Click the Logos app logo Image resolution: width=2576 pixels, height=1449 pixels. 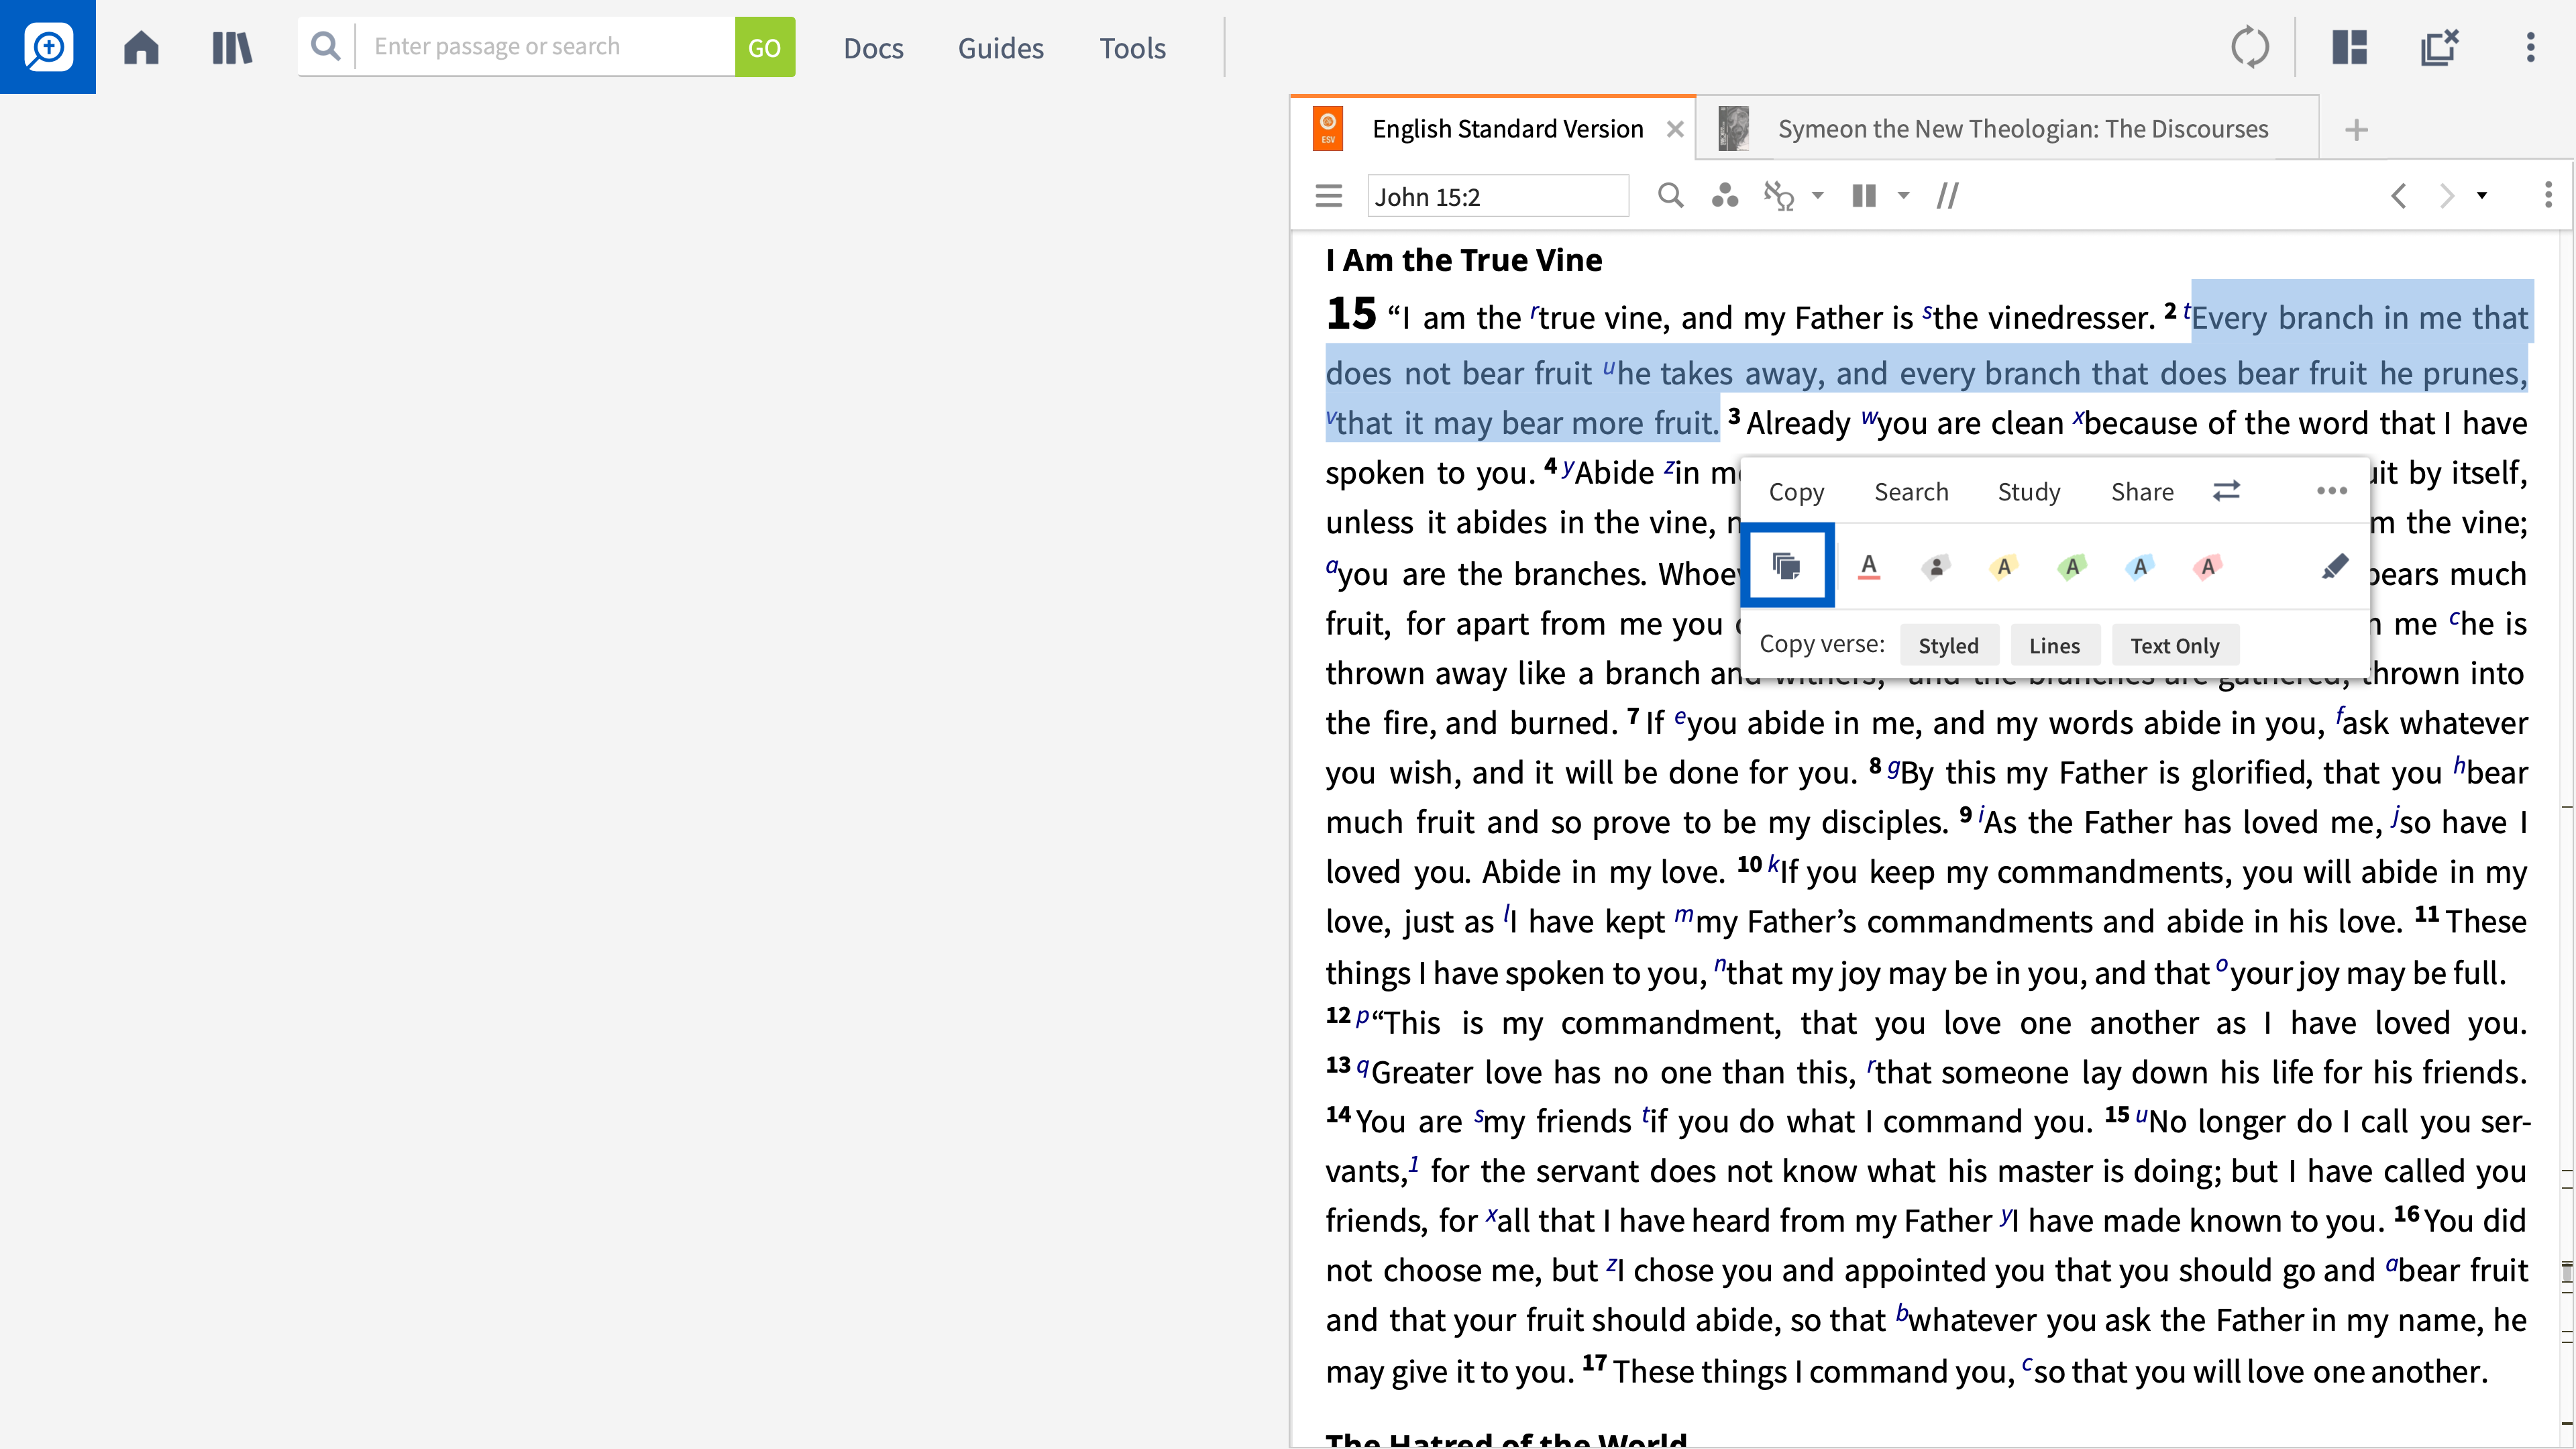pos(48,47)
